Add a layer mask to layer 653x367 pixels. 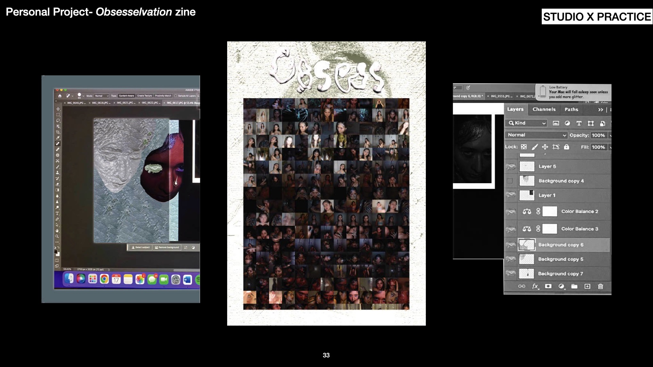(548, 286)
